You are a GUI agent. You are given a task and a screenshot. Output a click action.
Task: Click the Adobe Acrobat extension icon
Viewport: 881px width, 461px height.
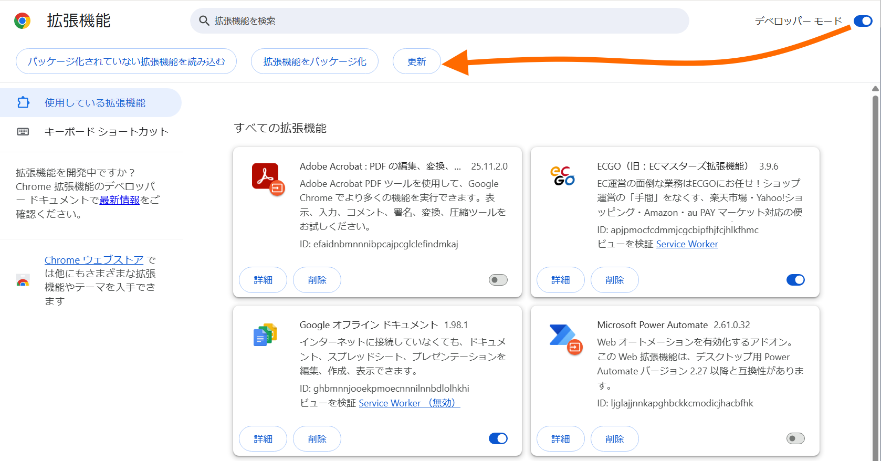266,177
